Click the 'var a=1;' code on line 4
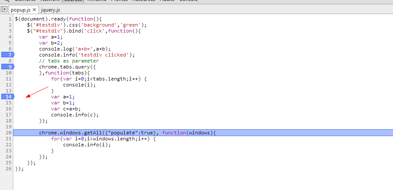 (51, 37)
